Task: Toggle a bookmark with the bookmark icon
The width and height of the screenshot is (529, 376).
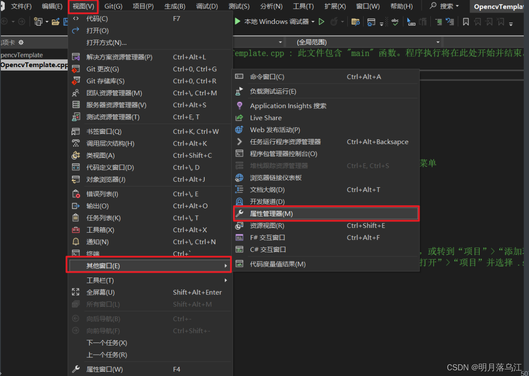Action: point(465,21)
